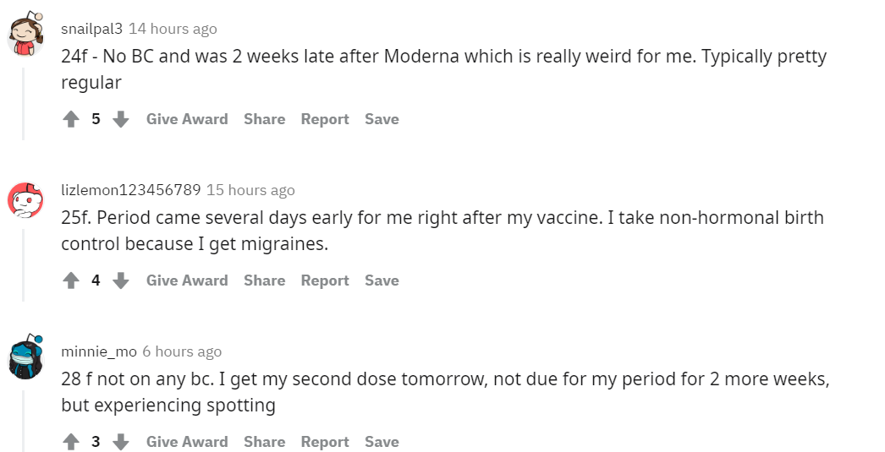Open the '14 hours ago' timestamp permalink
The image size is (885, 452).
coord(173,29)
